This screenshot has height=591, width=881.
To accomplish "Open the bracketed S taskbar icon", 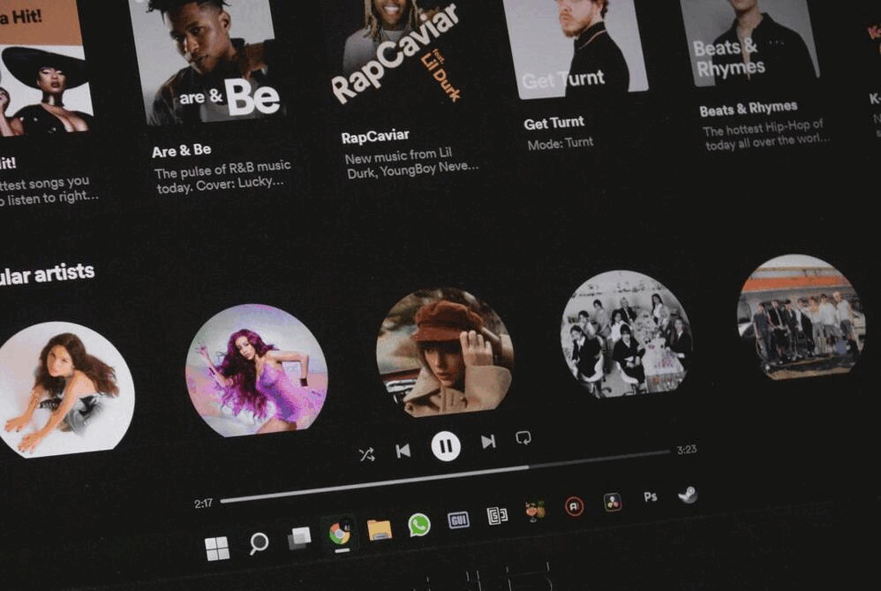I will click(497, 515).
